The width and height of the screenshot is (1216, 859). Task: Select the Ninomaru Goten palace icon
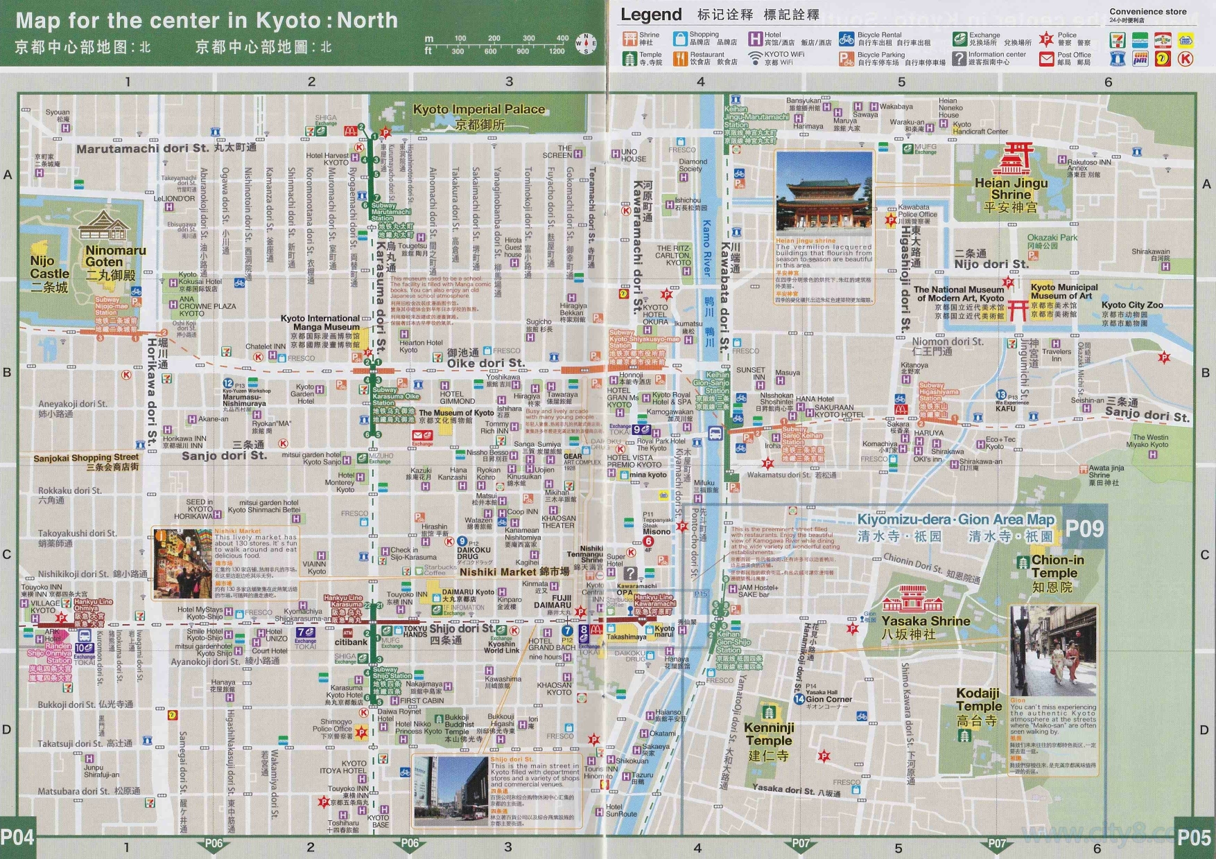point(103,227)
